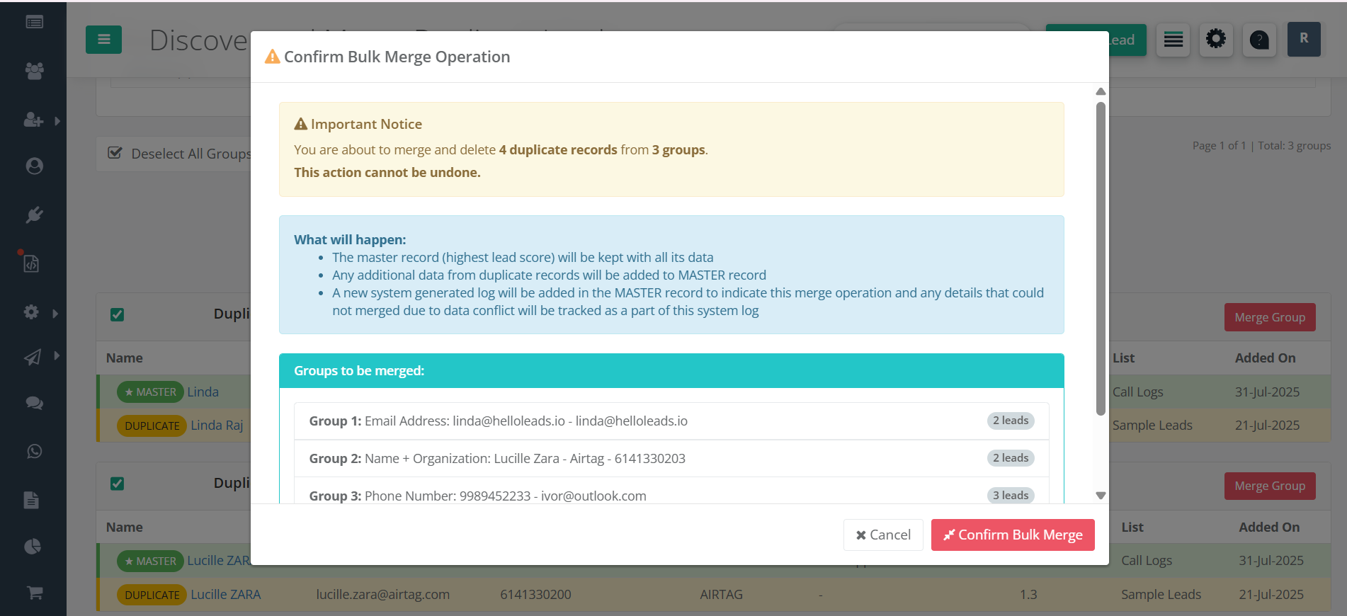1347x616 pixels.
Task: Open the gear settings icon in top bar
Action: (x=1216, y=39)
